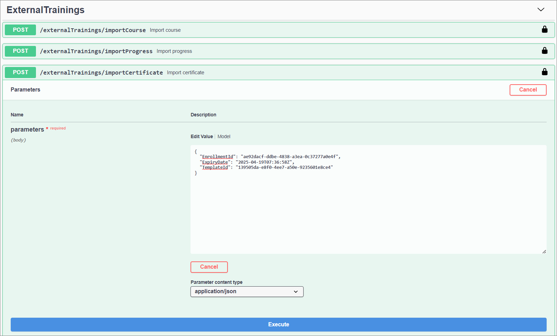Click the ExternalTrainings section title

tap(46, 10)
